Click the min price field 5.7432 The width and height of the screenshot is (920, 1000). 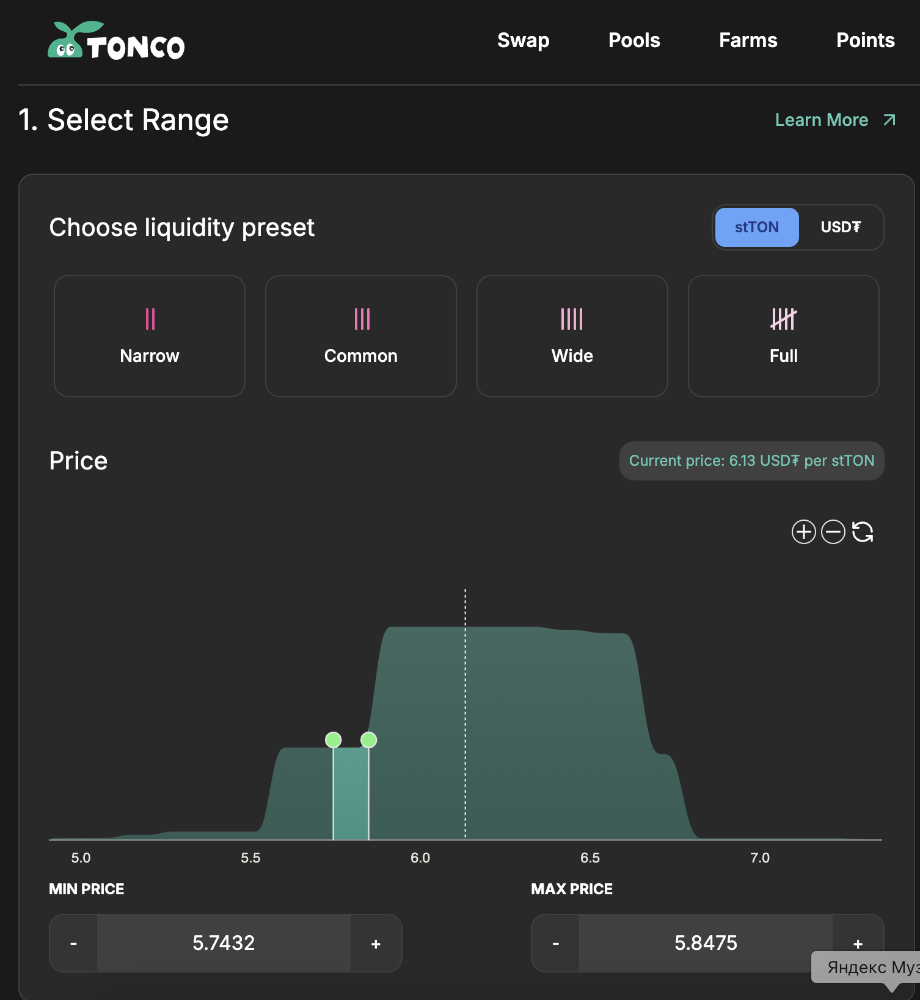pyautogui.click(x=224, y=943)
